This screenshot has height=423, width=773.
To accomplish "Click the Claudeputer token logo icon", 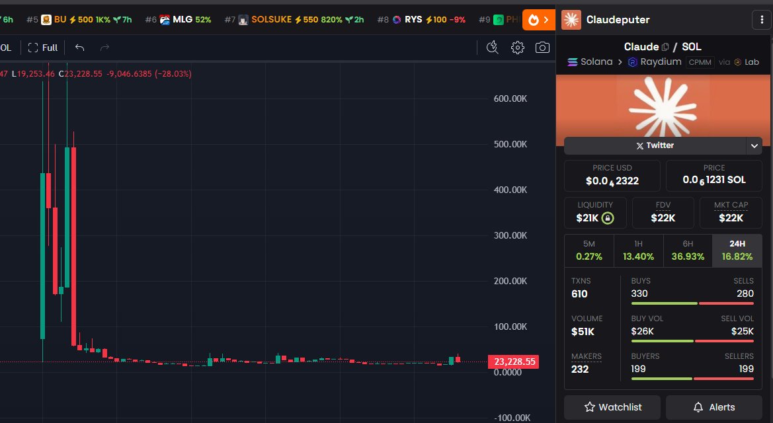I will click(571, 20).
